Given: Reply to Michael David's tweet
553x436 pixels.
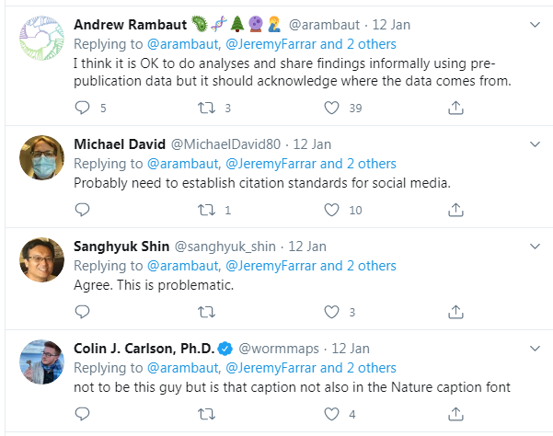Looking at the screenshot, I should pos(82,210).
